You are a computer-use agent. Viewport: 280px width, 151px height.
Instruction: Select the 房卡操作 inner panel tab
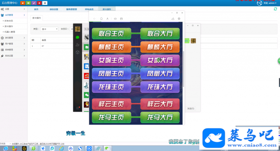[x=37, y=18]
